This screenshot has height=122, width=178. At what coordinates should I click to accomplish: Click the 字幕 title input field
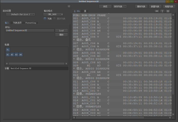point(39,68)
